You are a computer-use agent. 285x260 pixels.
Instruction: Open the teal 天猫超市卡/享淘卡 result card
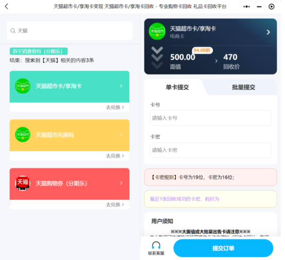click(69, 86)
